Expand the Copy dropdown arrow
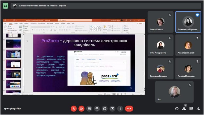 tap(13, 28)
